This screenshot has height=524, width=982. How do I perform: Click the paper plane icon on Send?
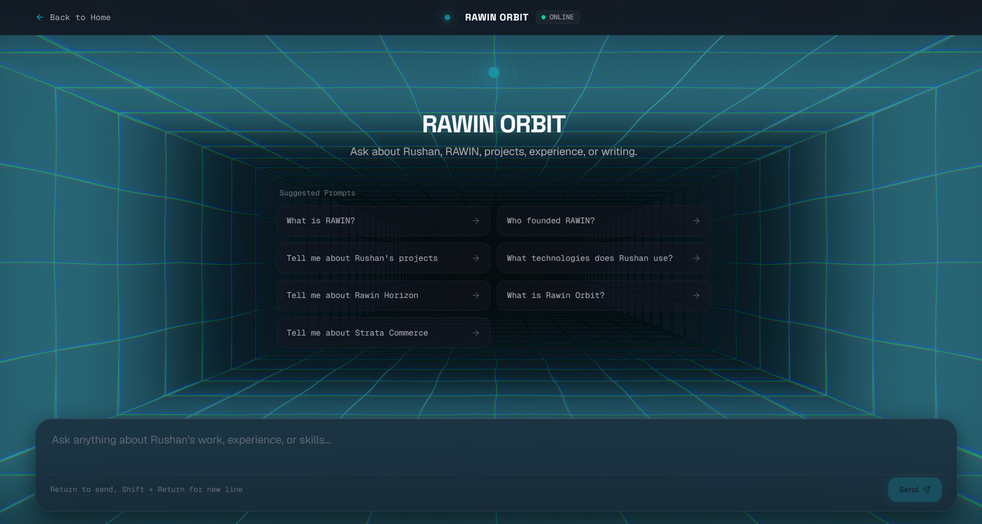(927, 490)
